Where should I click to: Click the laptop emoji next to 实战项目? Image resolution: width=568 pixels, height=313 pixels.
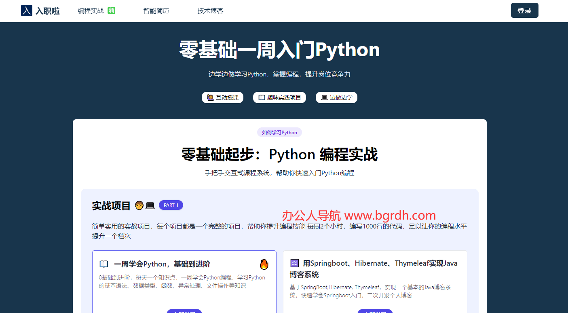[x=150, y=205]
